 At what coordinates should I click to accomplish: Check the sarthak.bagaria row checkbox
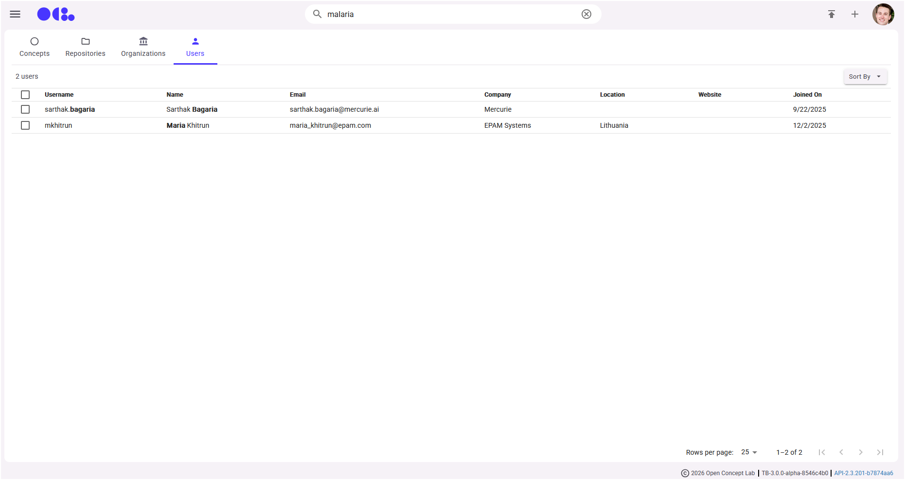25,109
